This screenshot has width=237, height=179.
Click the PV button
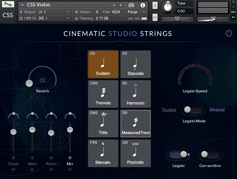pos(233,18)
